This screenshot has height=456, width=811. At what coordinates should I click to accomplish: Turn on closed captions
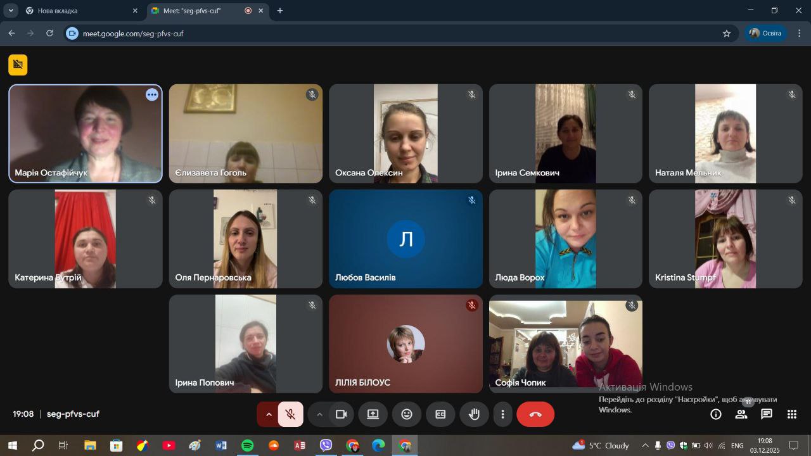(x=440, y=414)
